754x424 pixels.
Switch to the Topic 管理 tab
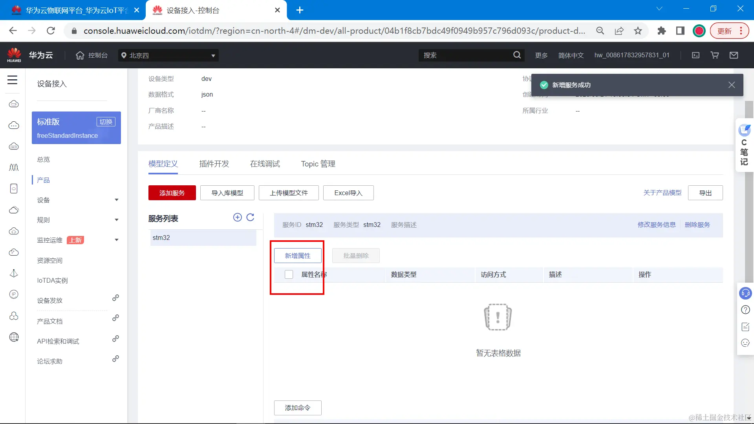tap(318, 164)
